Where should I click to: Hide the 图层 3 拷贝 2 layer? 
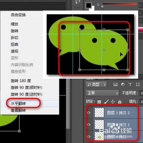coord(89,113)
